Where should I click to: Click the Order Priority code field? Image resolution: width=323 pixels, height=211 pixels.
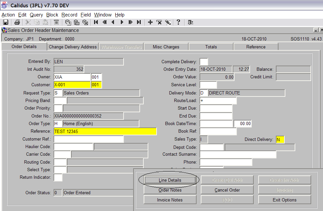[58, 108]
